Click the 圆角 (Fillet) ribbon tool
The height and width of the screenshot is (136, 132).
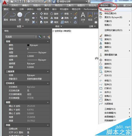click(65, 18)
